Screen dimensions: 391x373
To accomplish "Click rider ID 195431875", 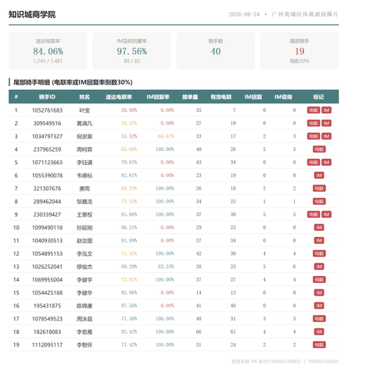I will [x=47, y=306].
